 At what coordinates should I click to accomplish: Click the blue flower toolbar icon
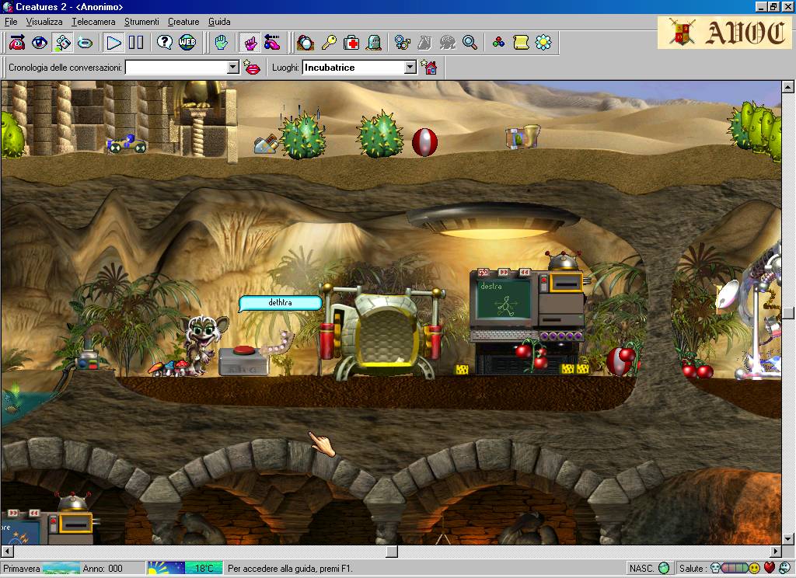click(x=543, y=43)
